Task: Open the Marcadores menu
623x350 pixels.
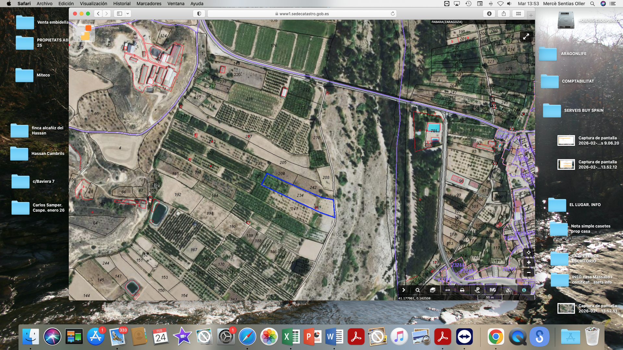Action: [149, 4]
